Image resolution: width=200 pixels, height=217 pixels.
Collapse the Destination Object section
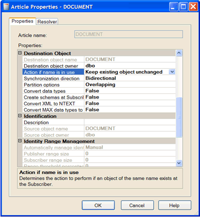click(x=20, y=53)
